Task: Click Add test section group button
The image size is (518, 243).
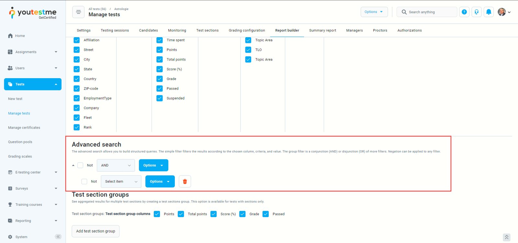Action: pyautogui.click(x=96, y=231)
